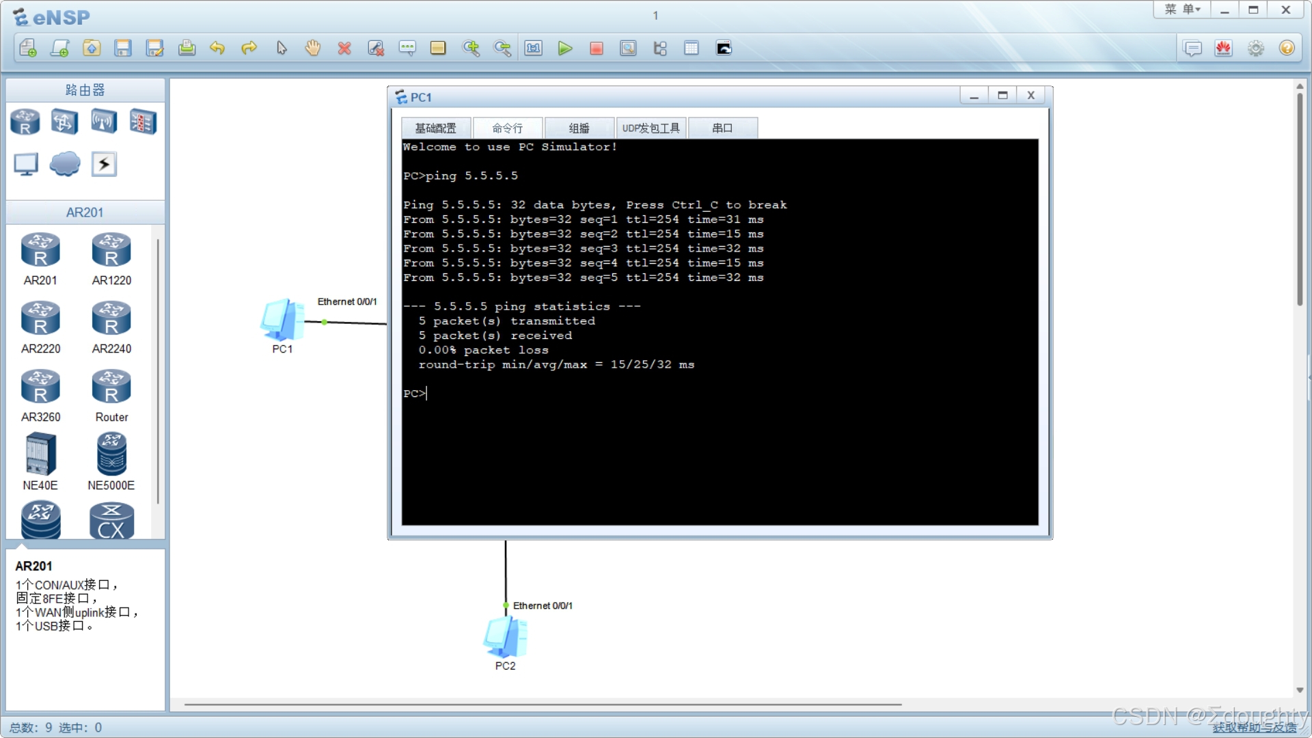Select the firewall device category
Image resolution: width=1312 pixels, height=738 pixels.
coord(143,122)
